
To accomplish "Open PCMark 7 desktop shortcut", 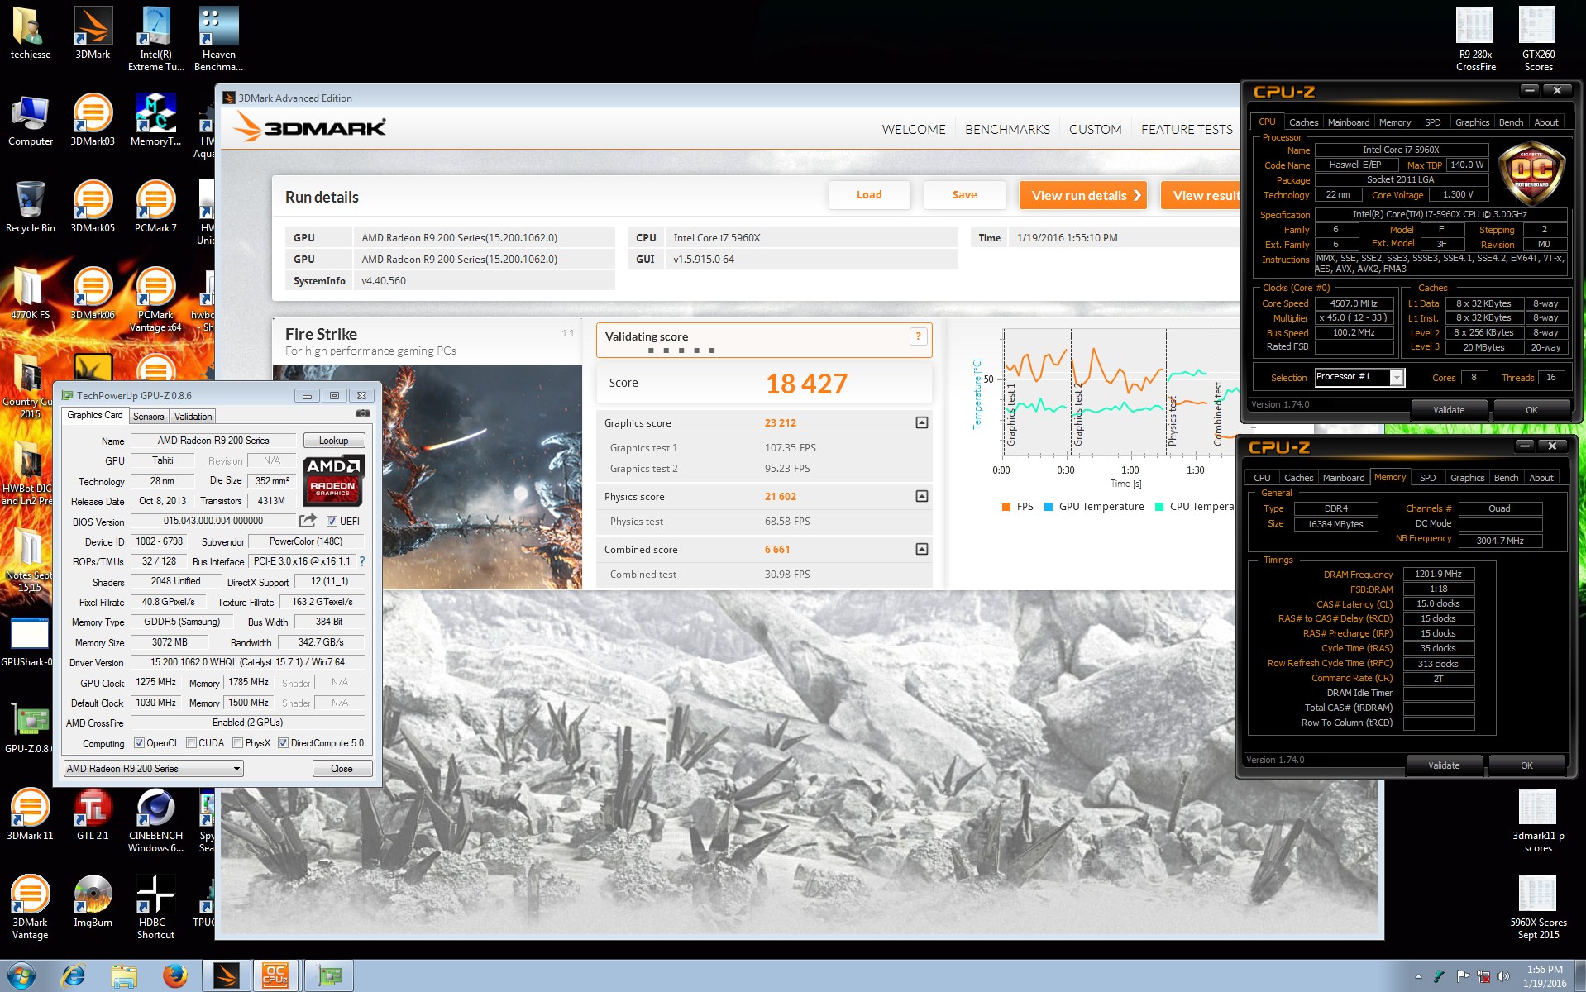I will pyautogui.click(x=155, y=207).
